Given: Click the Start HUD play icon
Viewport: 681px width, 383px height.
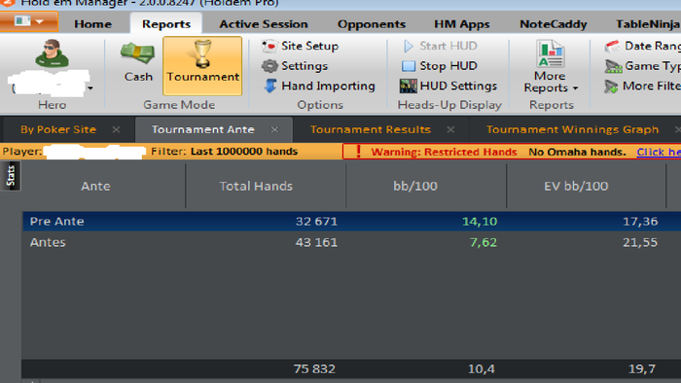Looking at the screenshot, I should coord(409,46).
